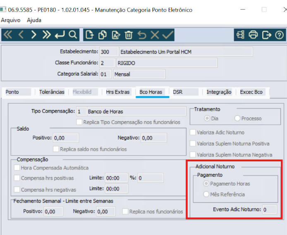Image resolution: width=287 pixels, height=235 pixels.
Task: Maximize the window
Action: [264, 10]
